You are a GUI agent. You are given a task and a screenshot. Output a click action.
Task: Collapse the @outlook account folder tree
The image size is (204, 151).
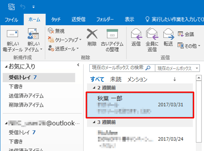(6, 123)
